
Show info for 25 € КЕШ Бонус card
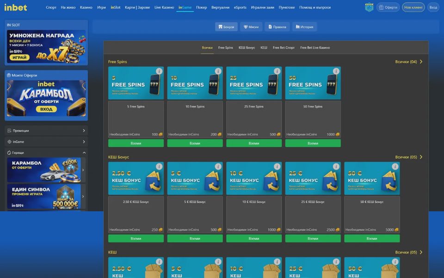click(x=336, y=166)
